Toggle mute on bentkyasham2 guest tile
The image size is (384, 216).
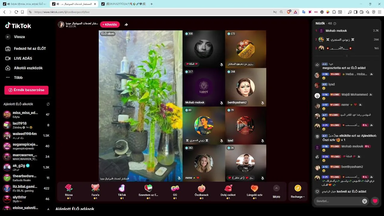(x=262, y=103)
